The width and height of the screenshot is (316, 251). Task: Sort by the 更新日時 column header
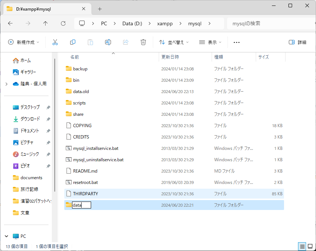(170, 57)
